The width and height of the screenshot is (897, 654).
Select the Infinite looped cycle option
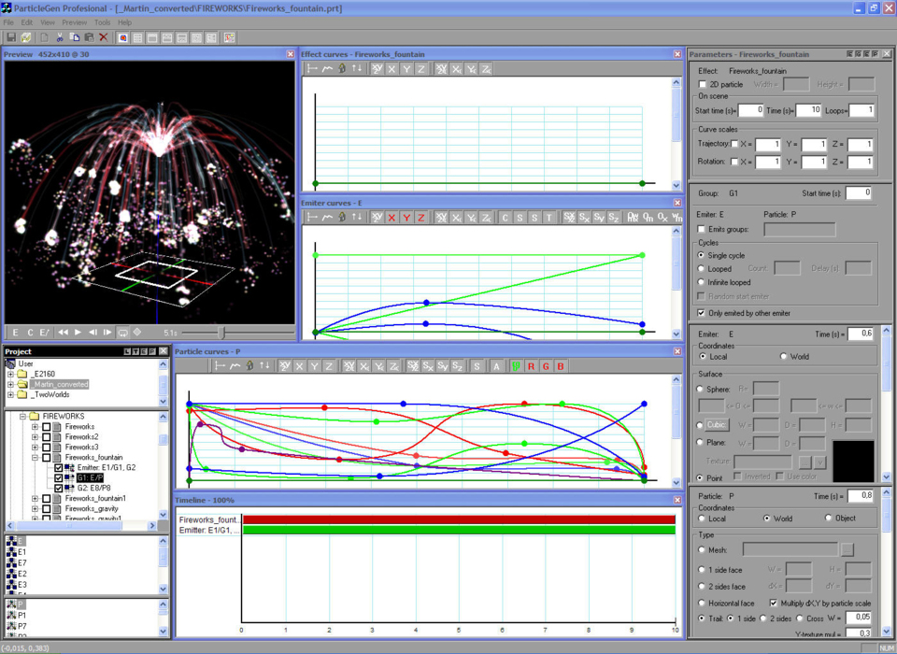click(x=702, y=282)
